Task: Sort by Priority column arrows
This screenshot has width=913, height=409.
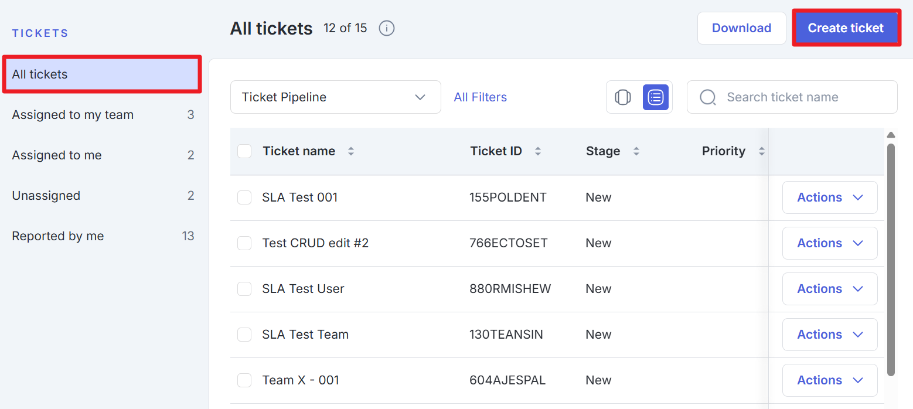Action: coord(761,151)
